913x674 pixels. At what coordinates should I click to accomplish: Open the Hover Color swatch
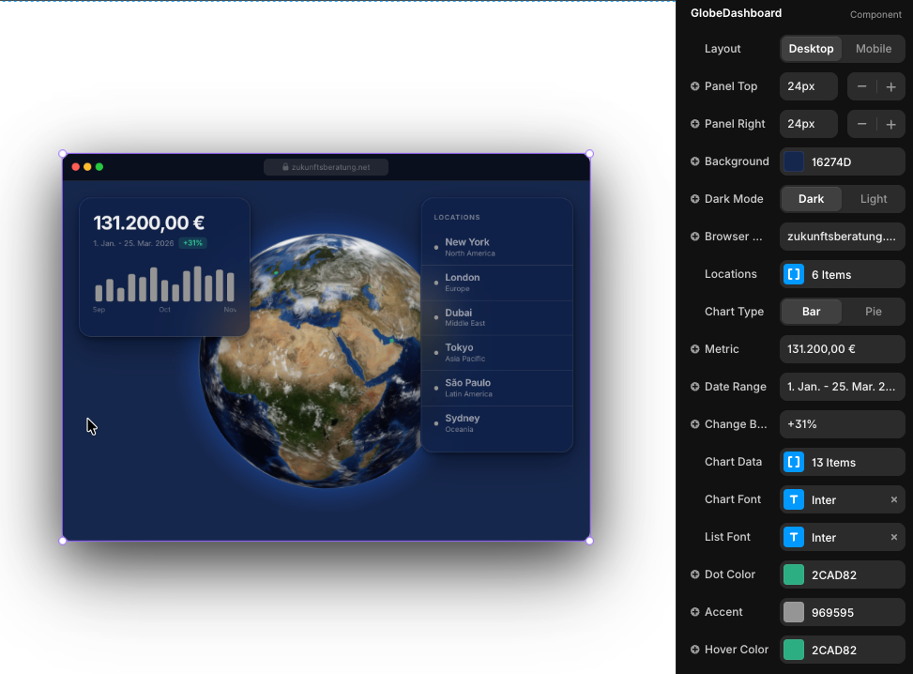794,650
